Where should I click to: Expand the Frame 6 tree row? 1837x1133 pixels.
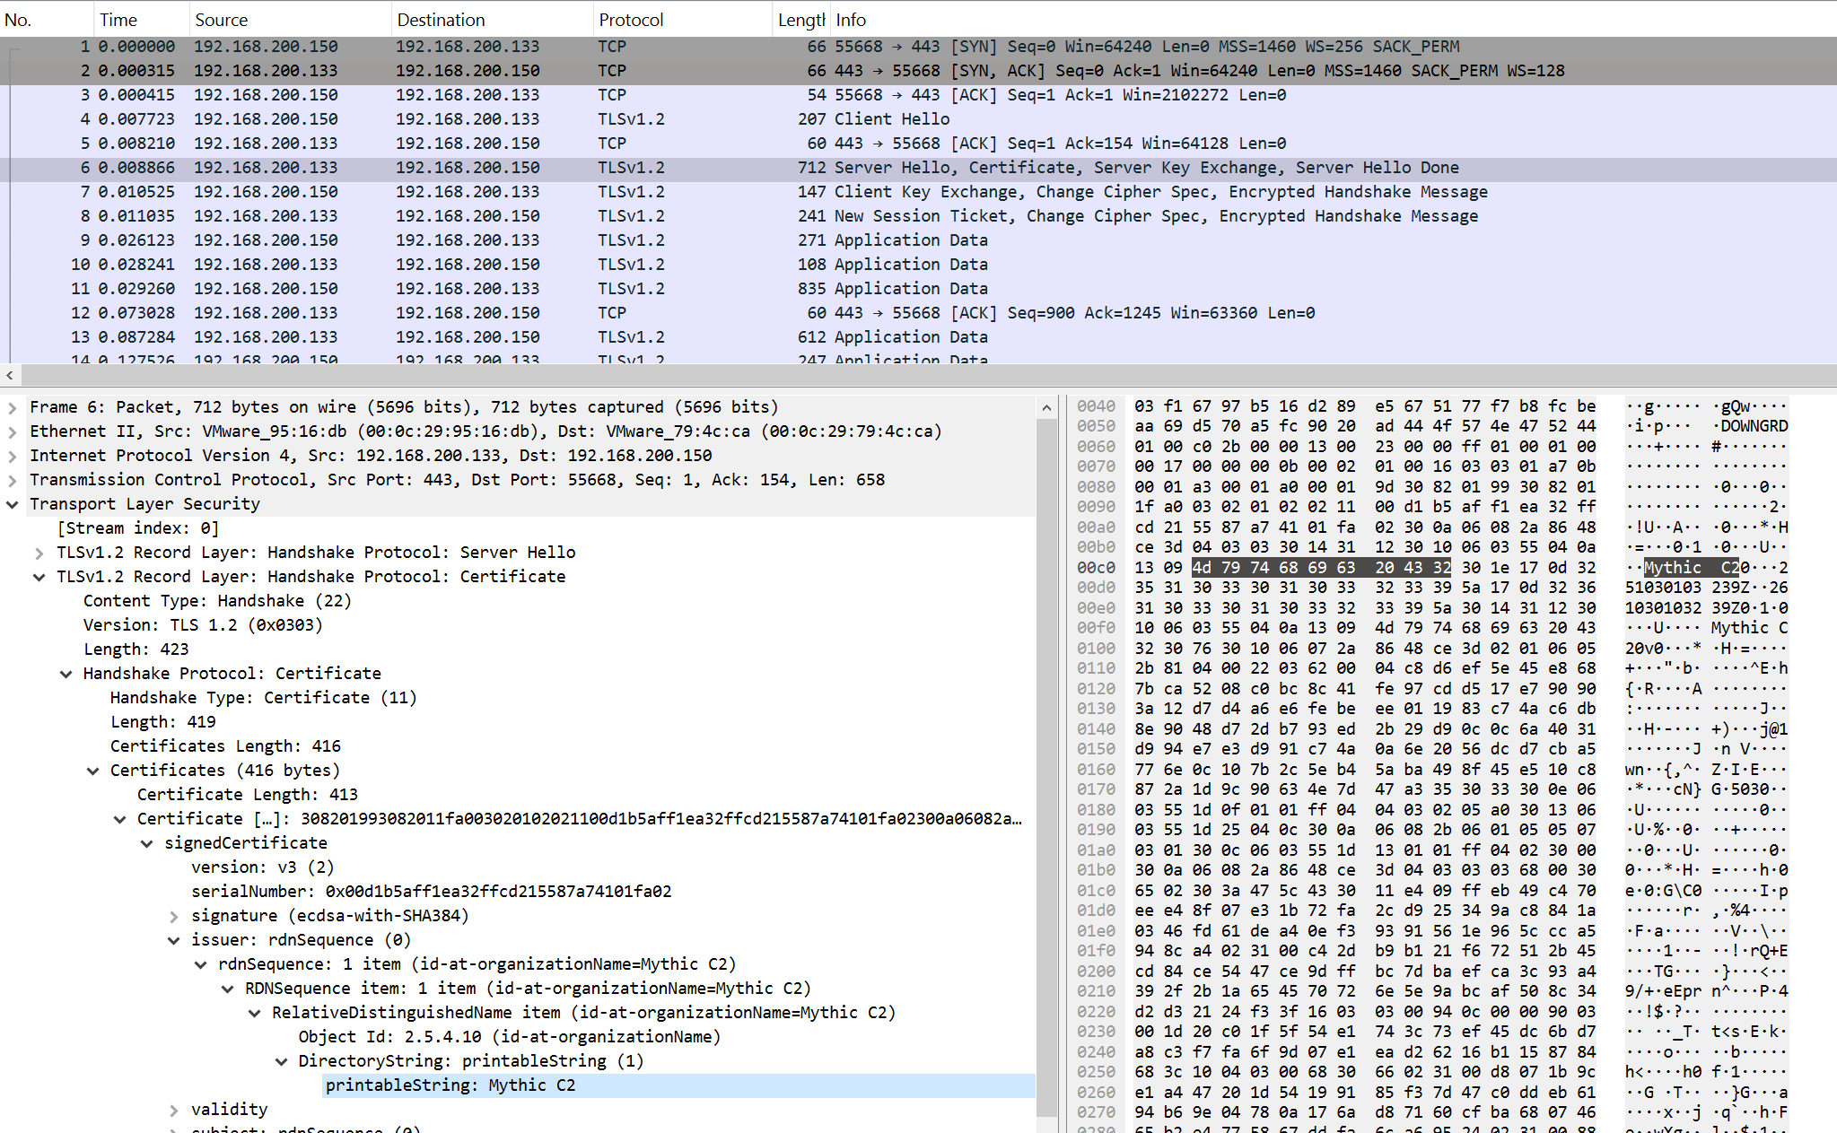[x=12, y=407]
